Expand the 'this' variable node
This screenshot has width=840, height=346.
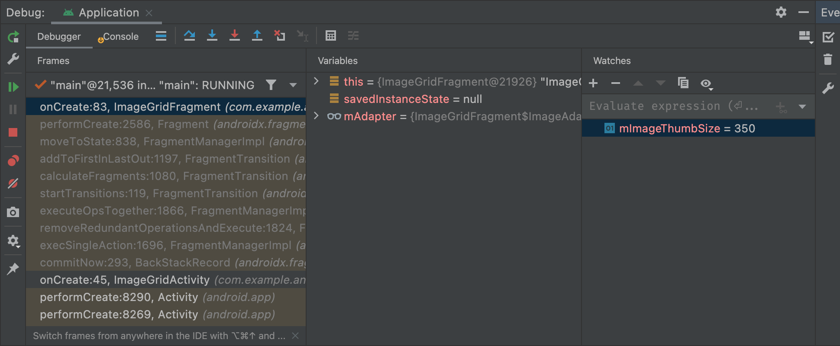click(317, 81)
